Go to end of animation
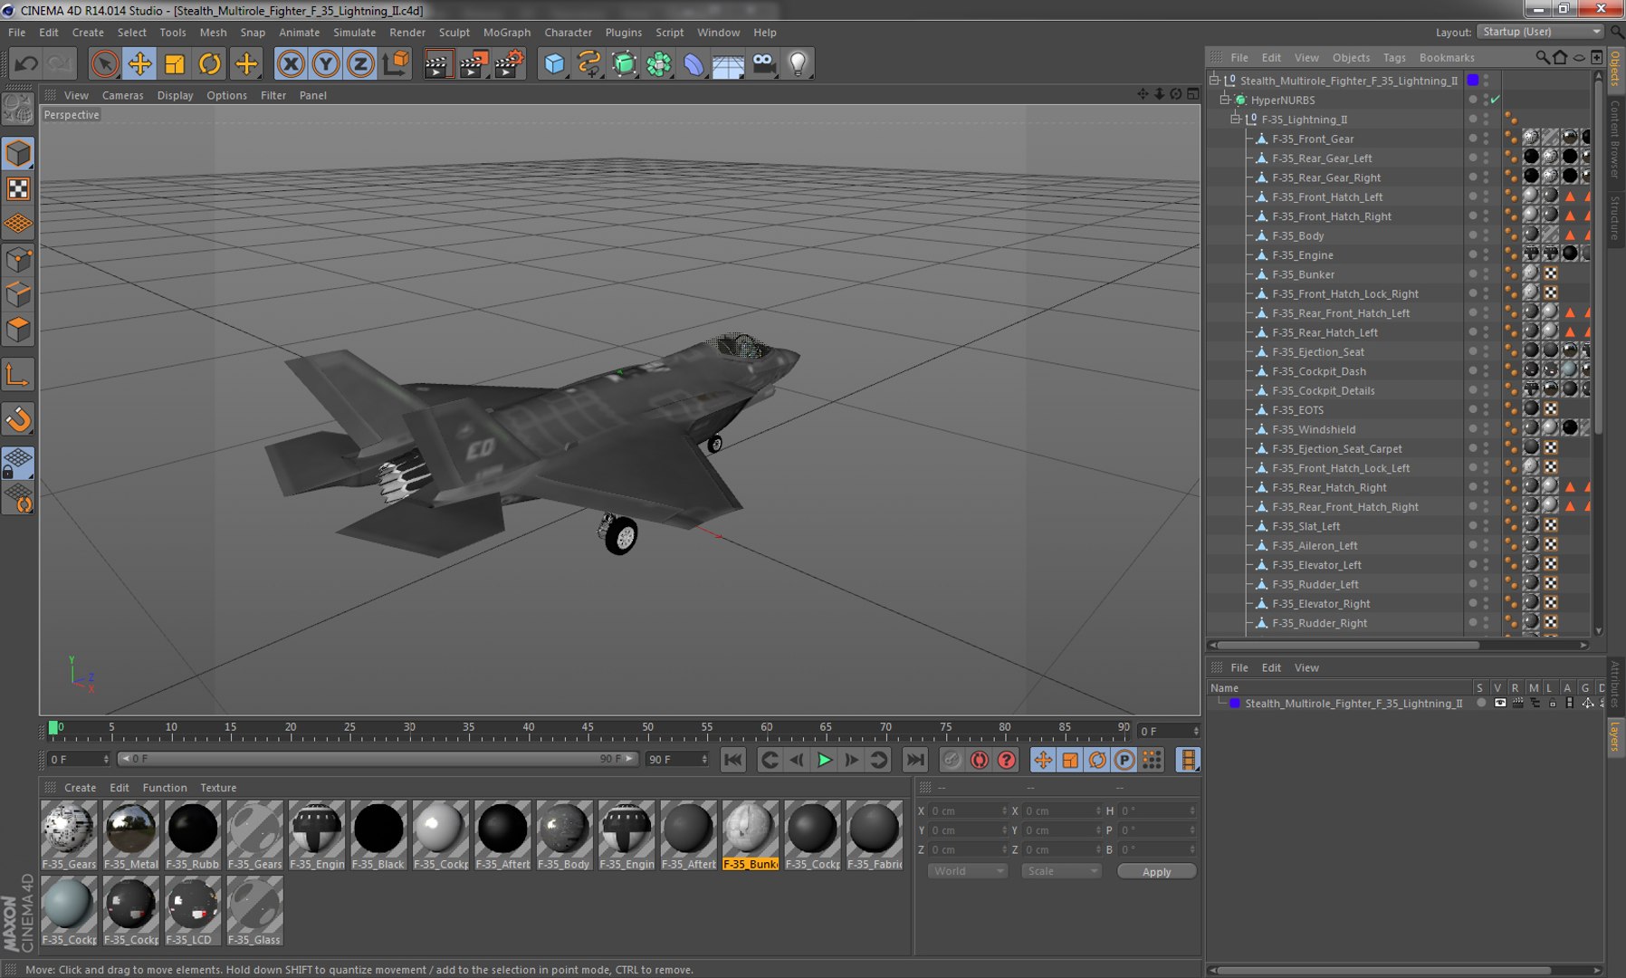Screen dimensions: 1626x978 click(915, 760)
